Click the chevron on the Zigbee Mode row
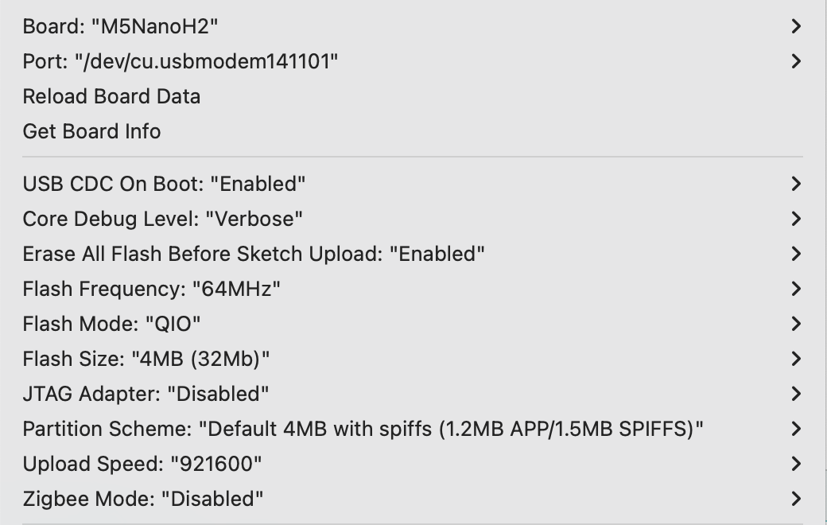This screenshot has height=525, width=827. 796,499
